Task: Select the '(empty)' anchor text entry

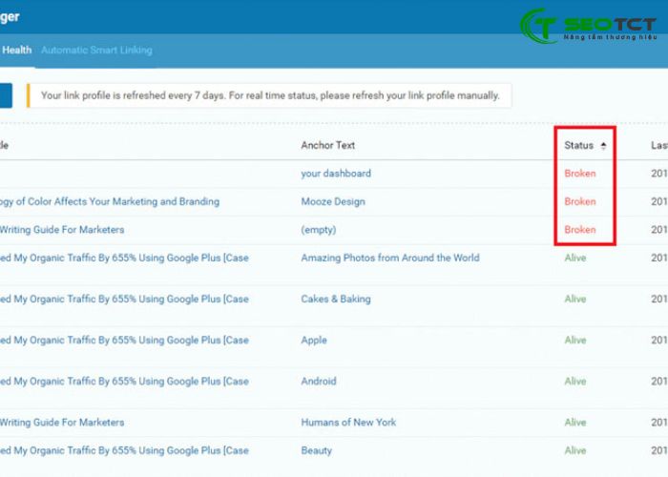Action: 318,230
